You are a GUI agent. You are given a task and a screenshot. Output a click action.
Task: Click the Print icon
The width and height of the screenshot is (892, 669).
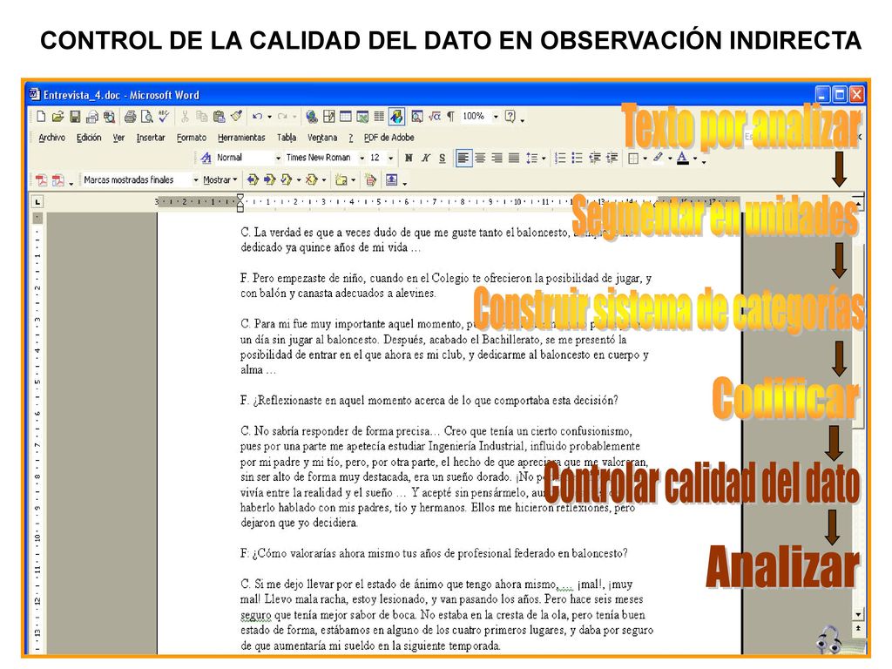pyautogui.click(x=131, y=117)
